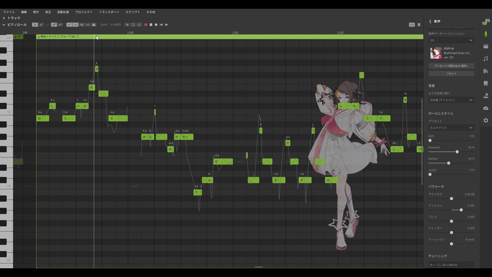Click プリセットの読み込み/保存 button

[451, 66]
